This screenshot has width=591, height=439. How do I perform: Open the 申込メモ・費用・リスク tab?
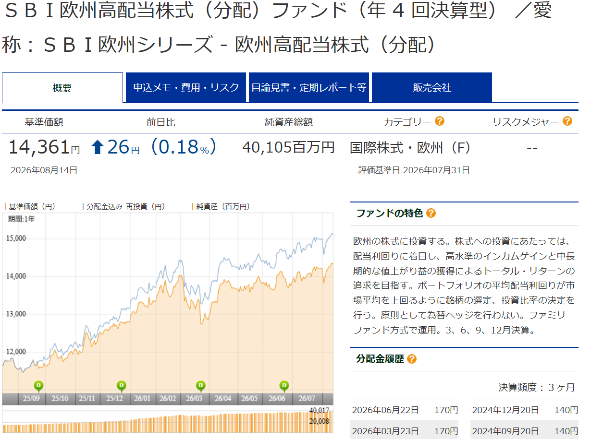click(x=186, y=88)
